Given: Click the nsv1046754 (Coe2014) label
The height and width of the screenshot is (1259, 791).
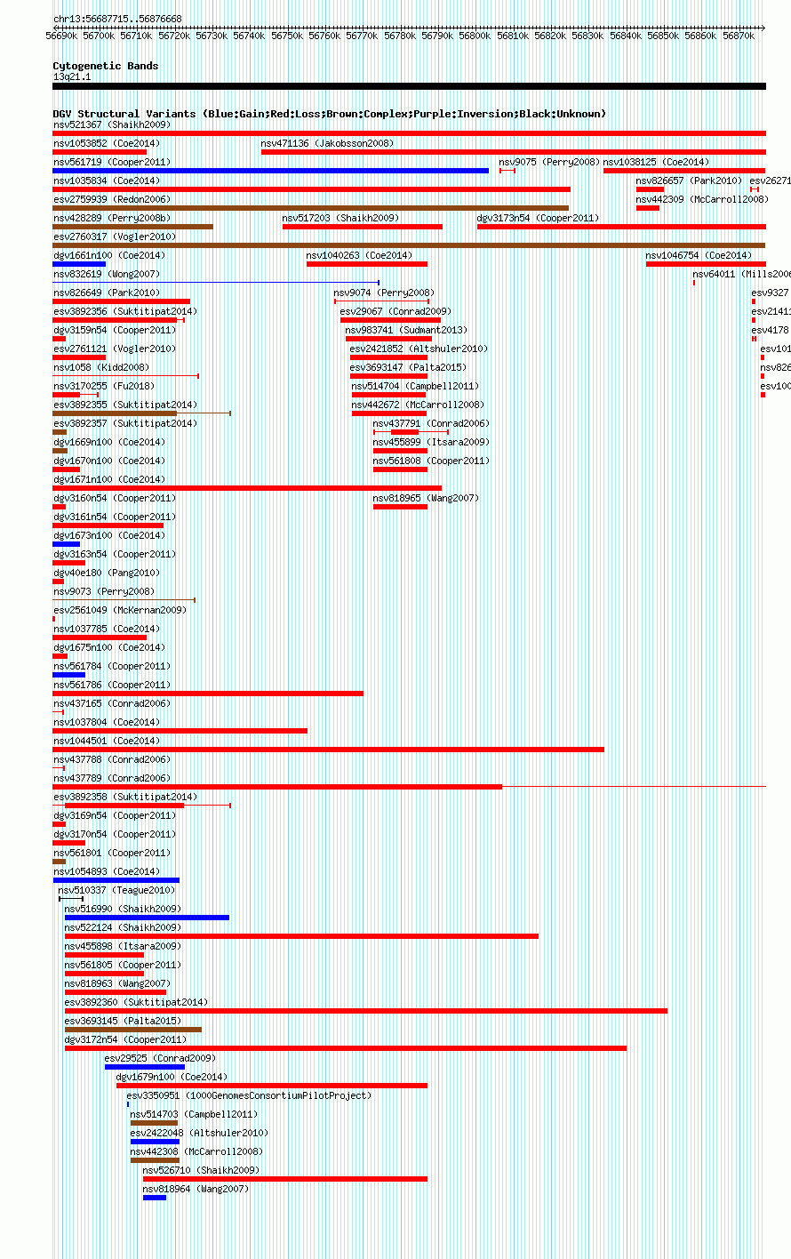Looking at the screenshot, I should tap(699, 255).
